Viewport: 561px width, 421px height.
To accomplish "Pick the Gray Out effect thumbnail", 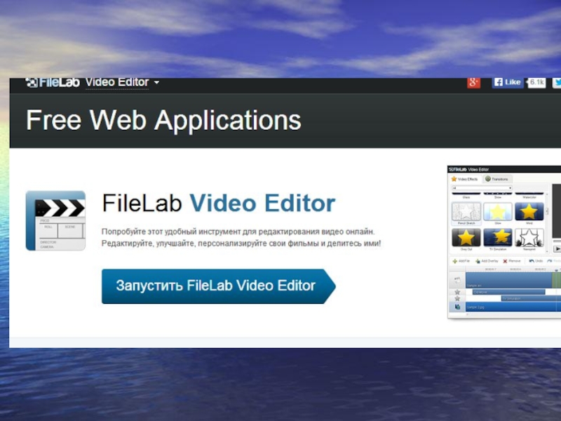I will (x=466, y=238).
